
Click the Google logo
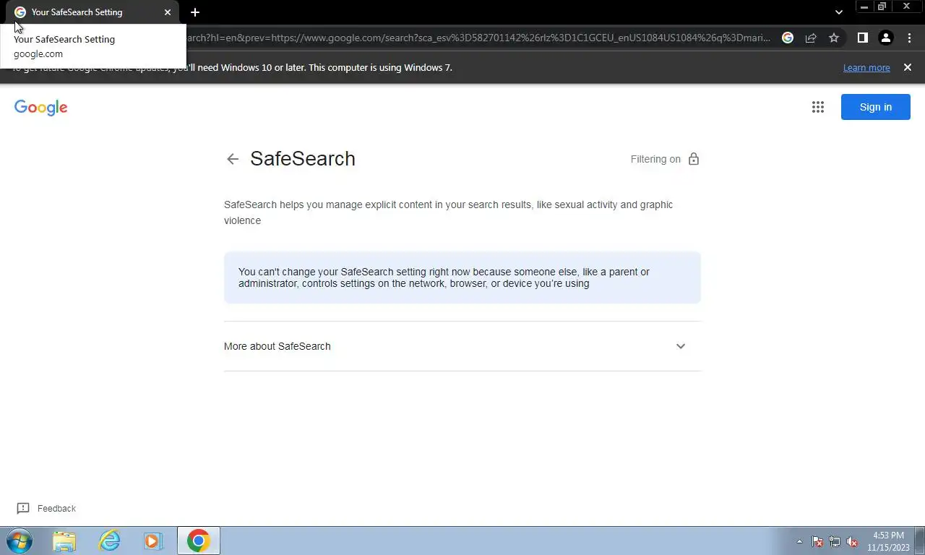(x=41, y=108)
